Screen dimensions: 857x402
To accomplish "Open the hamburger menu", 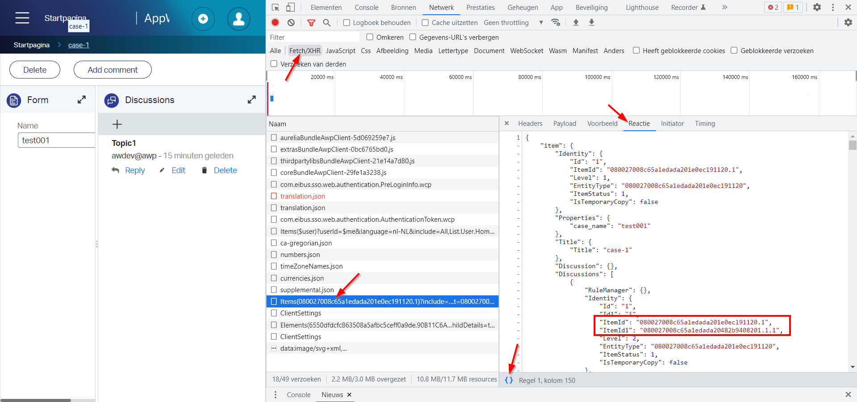I will tap(22, 18).
